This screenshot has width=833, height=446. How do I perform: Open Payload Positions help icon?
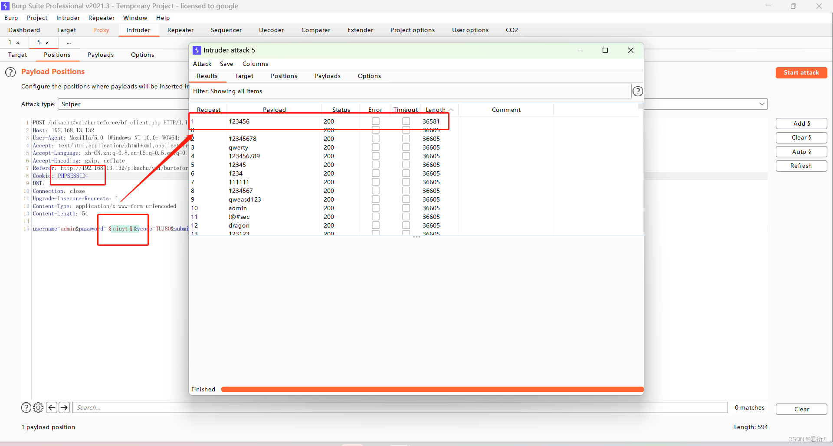10,72
